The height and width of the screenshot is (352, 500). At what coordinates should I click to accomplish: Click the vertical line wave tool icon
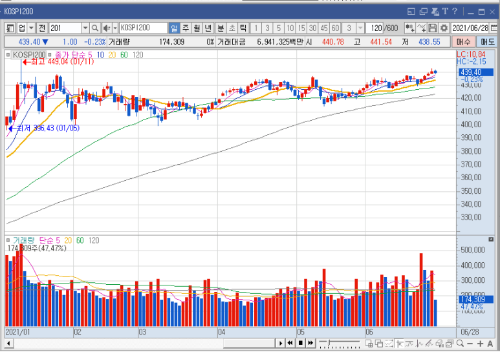click(x=419, y=344)
